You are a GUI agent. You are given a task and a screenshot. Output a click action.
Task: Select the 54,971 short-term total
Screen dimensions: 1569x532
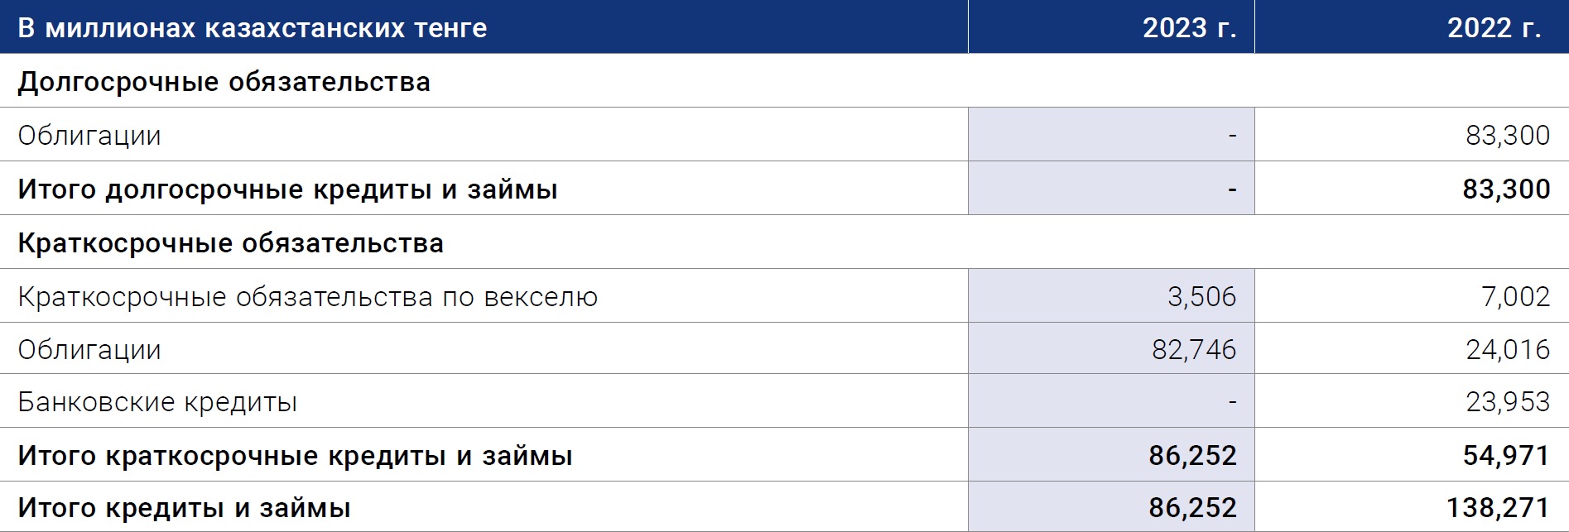pyautogui.click(x=1506, y=455)
